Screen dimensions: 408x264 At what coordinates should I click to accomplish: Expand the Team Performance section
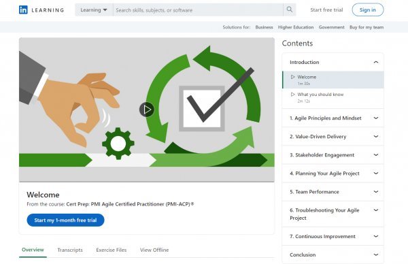pos(376,192)
